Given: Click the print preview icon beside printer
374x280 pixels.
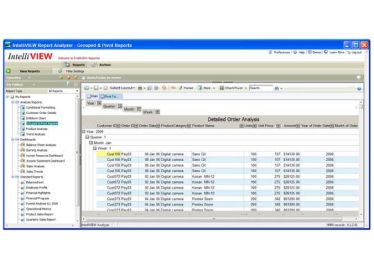Looking at the screenshot, I should pyautogui.click(x=150, y=88).
